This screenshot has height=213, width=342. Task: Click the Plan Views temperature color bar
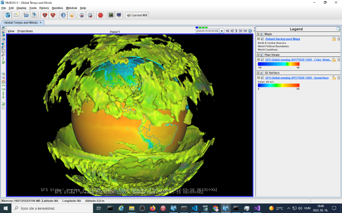coord(278,64)
